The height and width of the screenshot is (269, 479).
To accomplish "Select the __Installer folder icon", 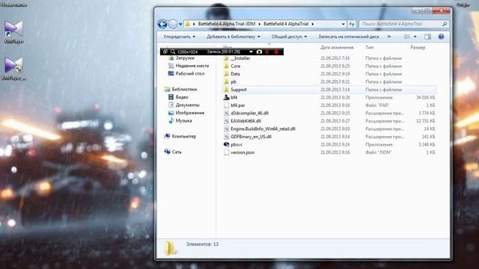I will coord(226,58).
